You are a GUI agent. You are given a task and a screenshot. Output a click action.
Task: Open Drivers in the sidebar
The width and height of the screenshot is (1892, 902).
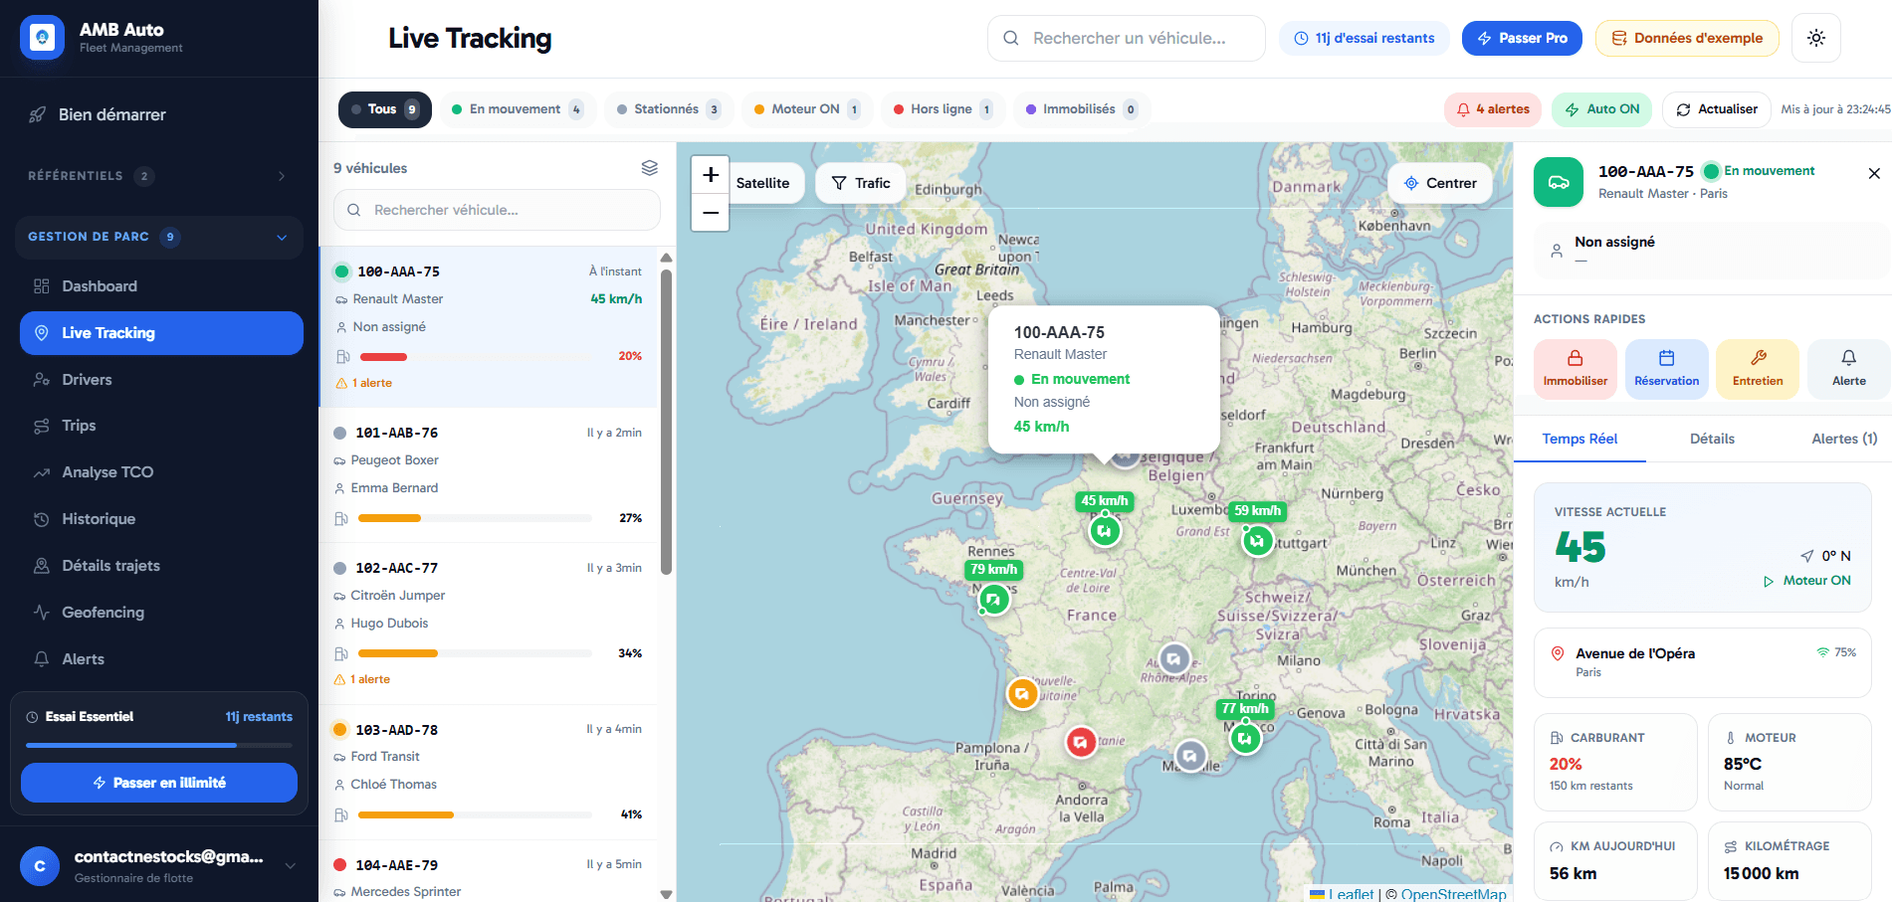click(161, 380)
